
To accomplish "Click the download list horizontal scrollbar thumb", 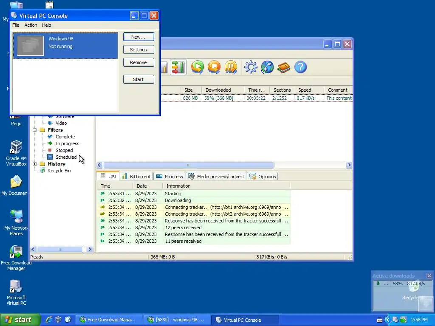I will click(x=189, y=165).
